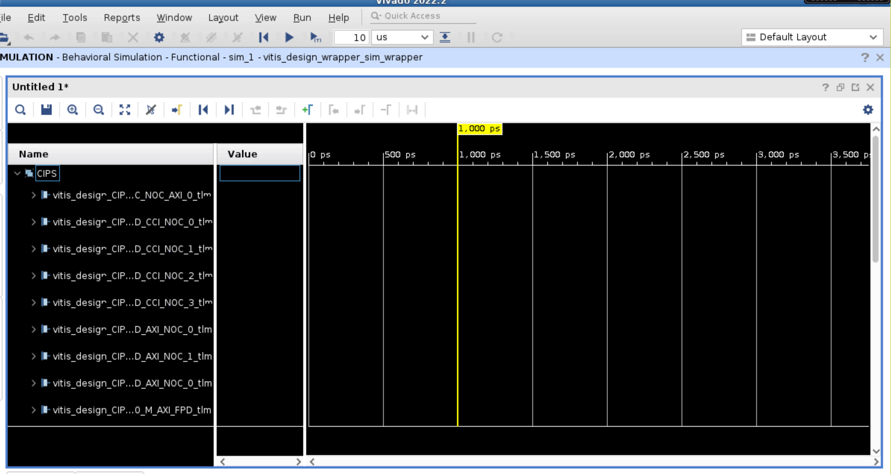The width and height of the screenshot is (891, 474).
Task: Collapse the CIPS group
Action: tap(17, 174)
